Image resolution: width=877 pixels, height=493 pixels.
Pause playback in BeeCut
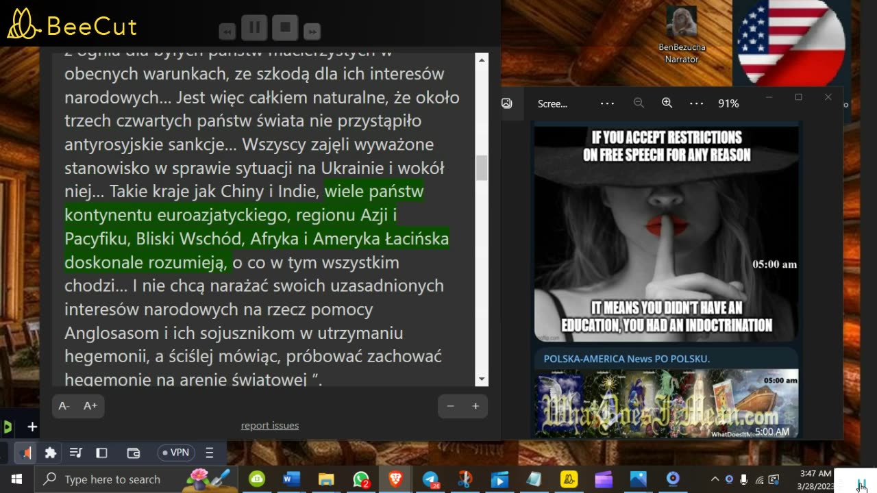(254, 28)
